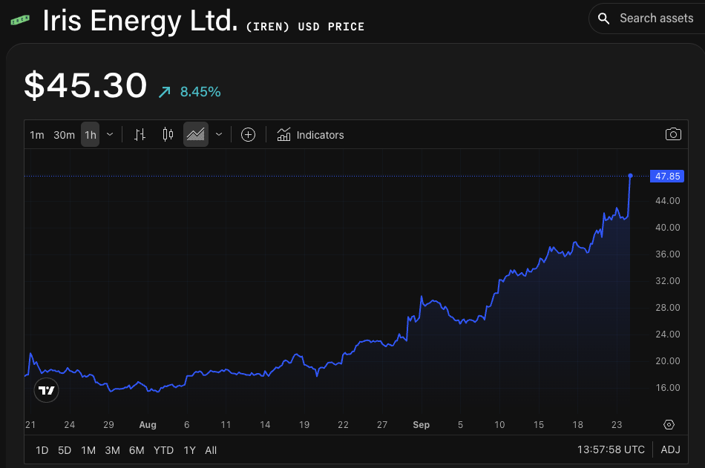Click the bar pattern icon in the toolbar

(x=140, y=134)
